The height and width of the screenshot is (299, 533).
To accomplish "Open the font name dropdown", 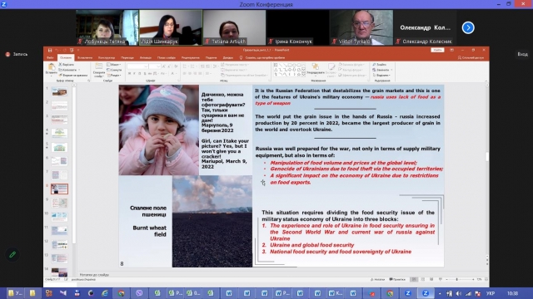I will click(146, 66).
